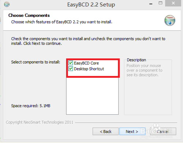The image size is (183, 143).
Task: Click the instruction text about checking components
Action: (x=88, y=41)
